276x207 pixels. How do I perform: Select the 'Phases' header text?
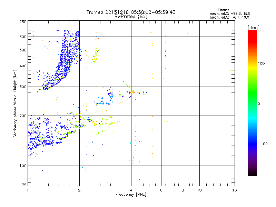pos(223,10)
